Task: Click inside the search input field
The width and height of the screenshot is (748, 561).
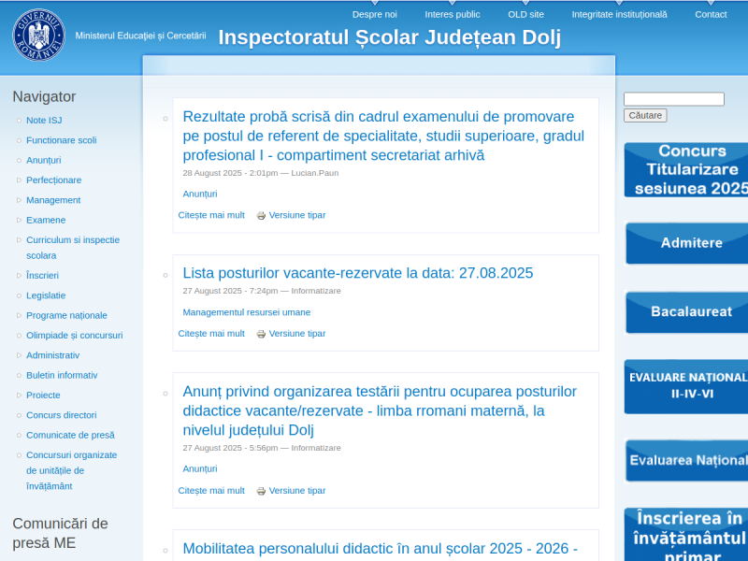Action: pos(673,98)
